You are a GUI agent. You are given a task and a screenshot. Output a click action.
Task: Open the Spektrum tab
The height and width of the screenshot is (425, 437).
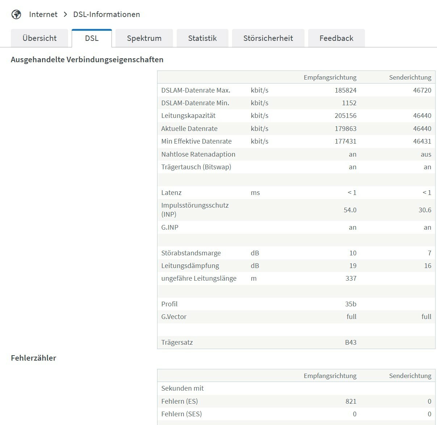pos(144,38)
